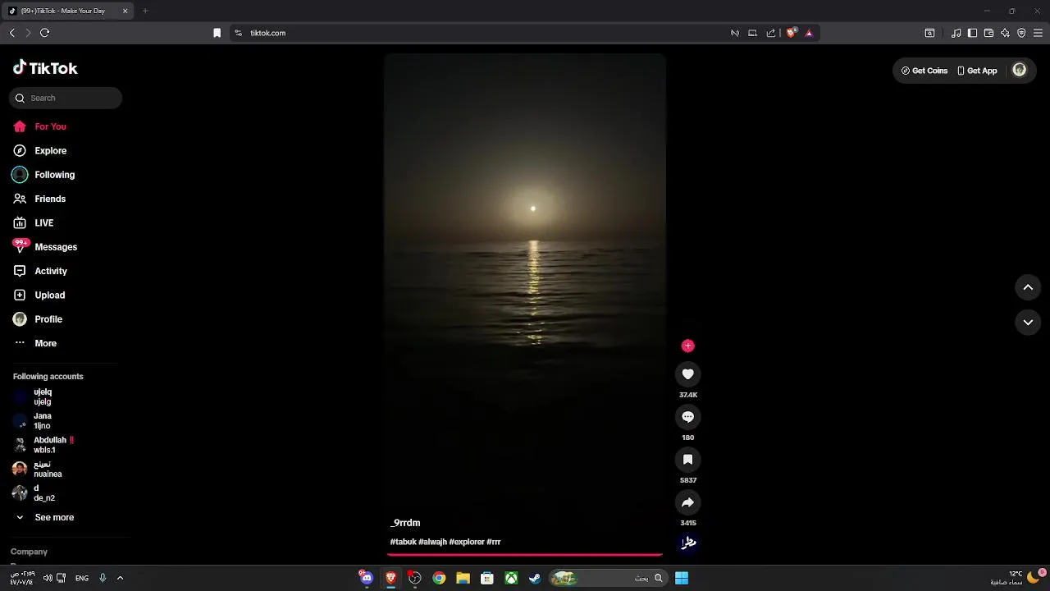This screenshot has width=1050, height=591.
Task: Go back in browser history
Action: point(11,33)
